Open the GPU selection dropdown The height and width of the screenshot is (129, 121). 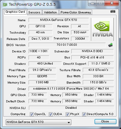pos(39,122)
